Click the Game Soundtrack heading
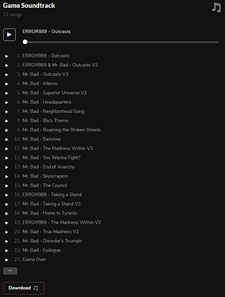The image size is (225, 297). [x=29, y=5]
